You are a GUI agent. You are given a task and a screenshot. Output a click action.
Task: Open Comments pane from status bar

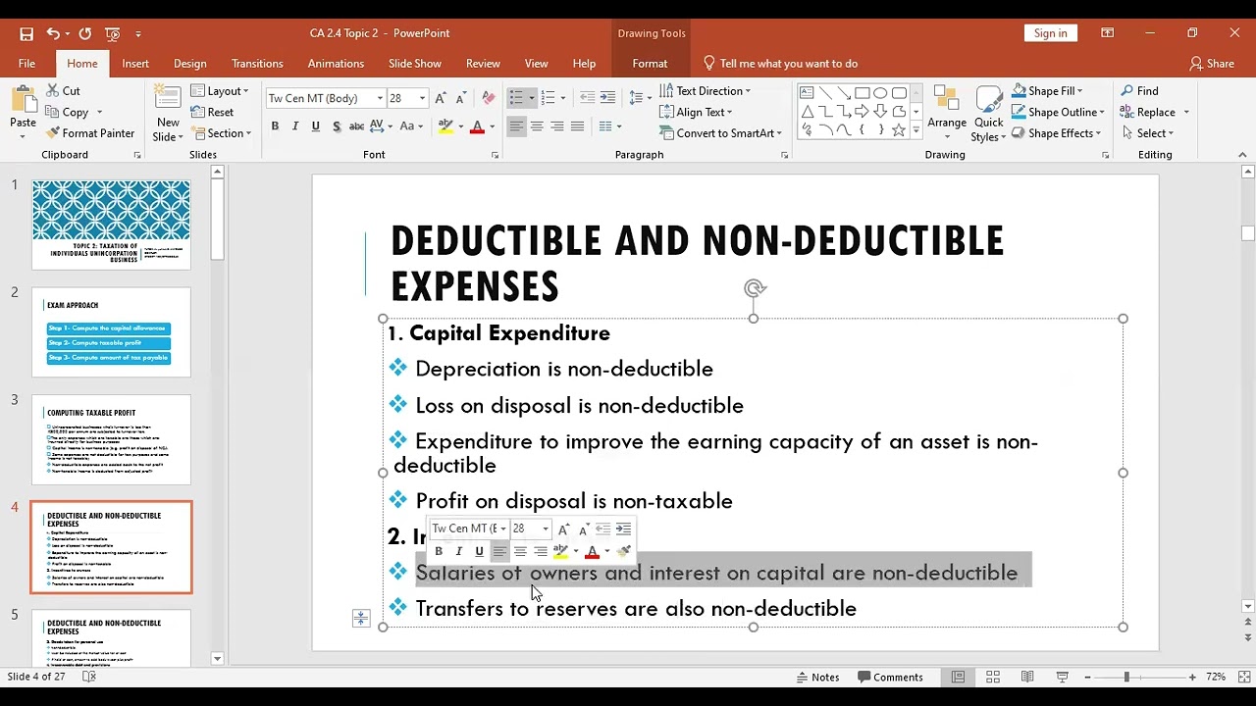click(x=890, y=677)
